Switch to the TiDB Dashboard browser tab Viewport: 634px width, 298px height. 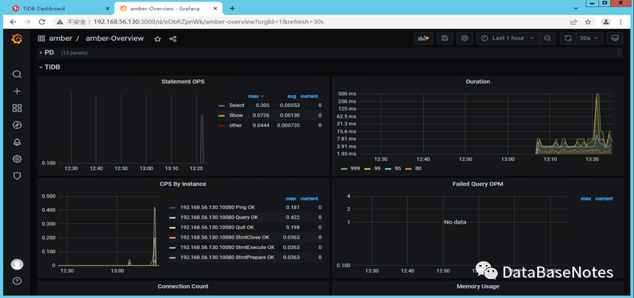coord(43,8)
